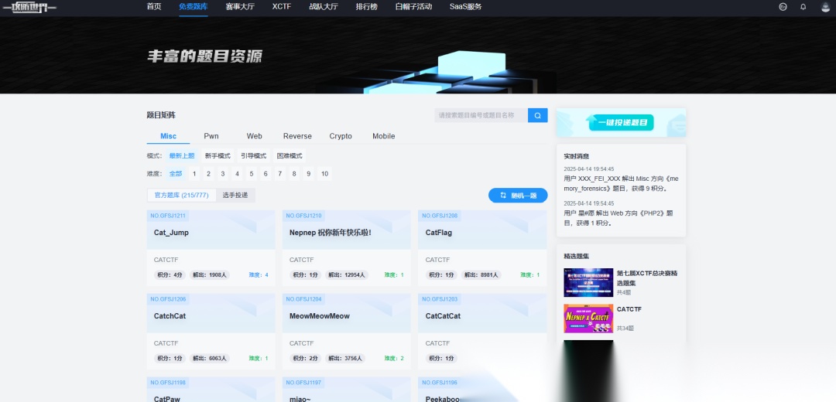Open the user avatar menu
Image resolution: width=836 pixels, height=402 pixels.
(x=825, y=7)
